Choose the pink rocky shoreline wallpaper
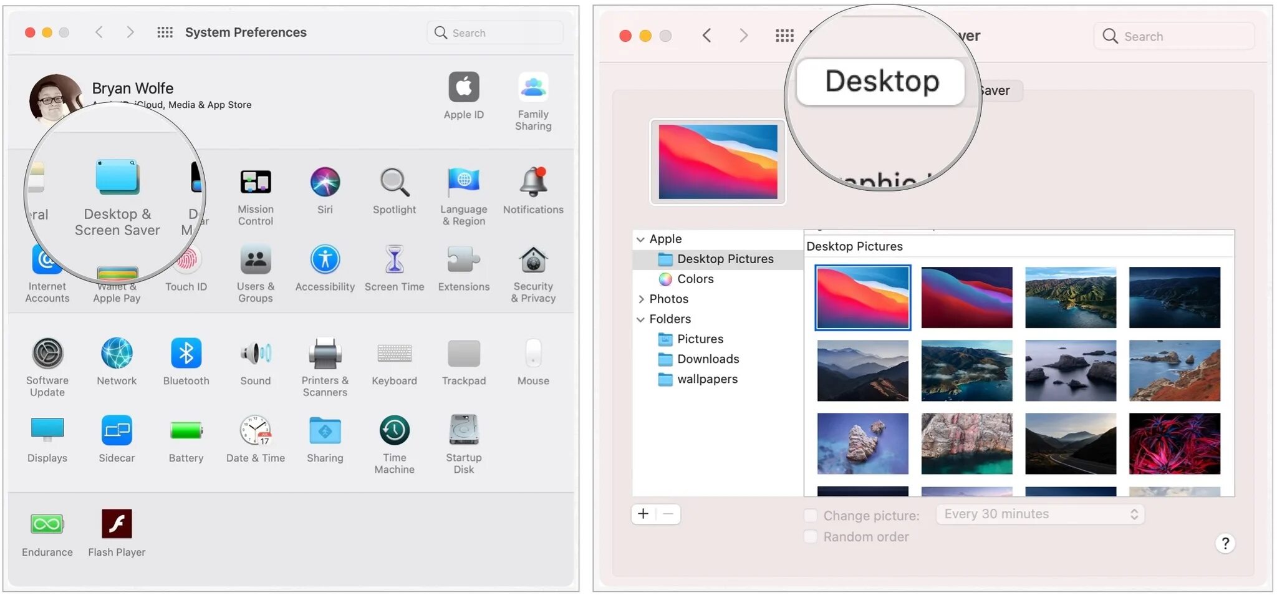Viewport: 1277px width, 595px height. point(966,443)
